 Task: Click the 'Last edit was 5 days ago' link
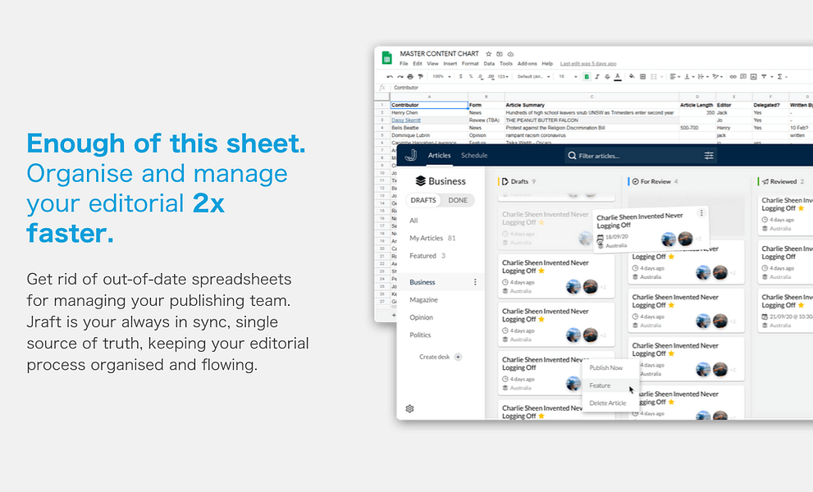coord(588,64)
